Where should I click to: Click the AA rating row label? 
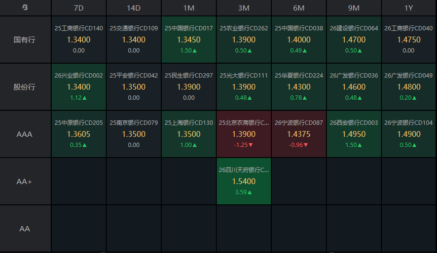pos(25,228)
